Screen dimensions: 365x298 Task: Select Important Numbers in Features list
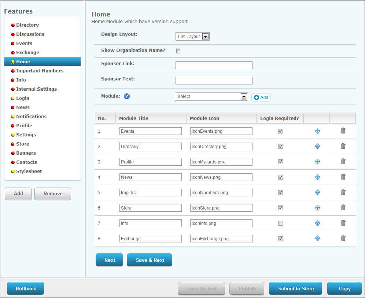coord(40,71)
